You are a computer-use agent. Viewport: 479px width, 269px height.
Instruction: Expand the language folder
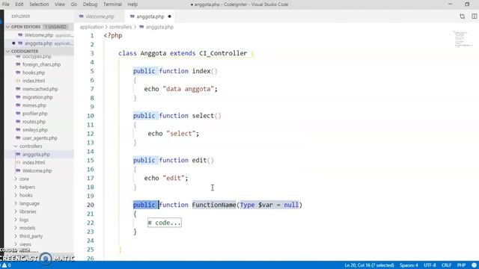29,203
